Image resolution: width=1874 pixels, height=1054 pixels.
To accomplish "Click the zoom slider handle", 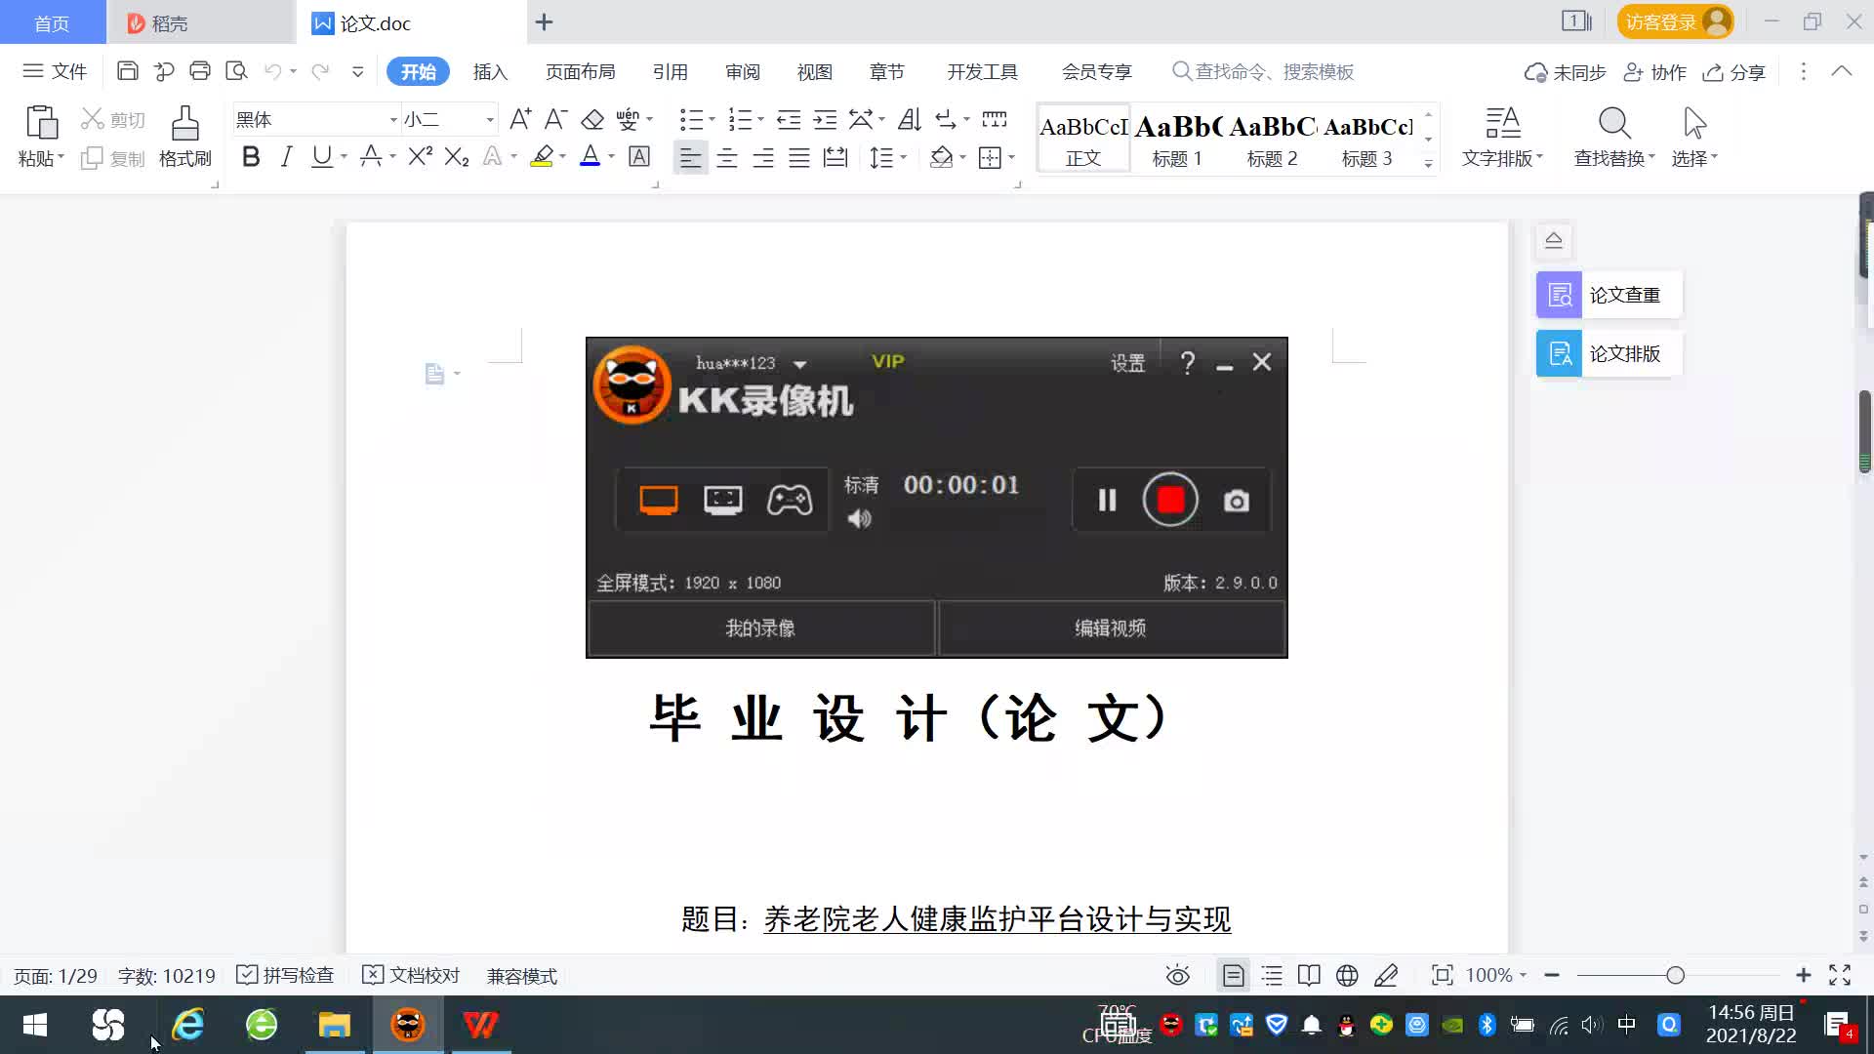I will tap(1675, 975).
